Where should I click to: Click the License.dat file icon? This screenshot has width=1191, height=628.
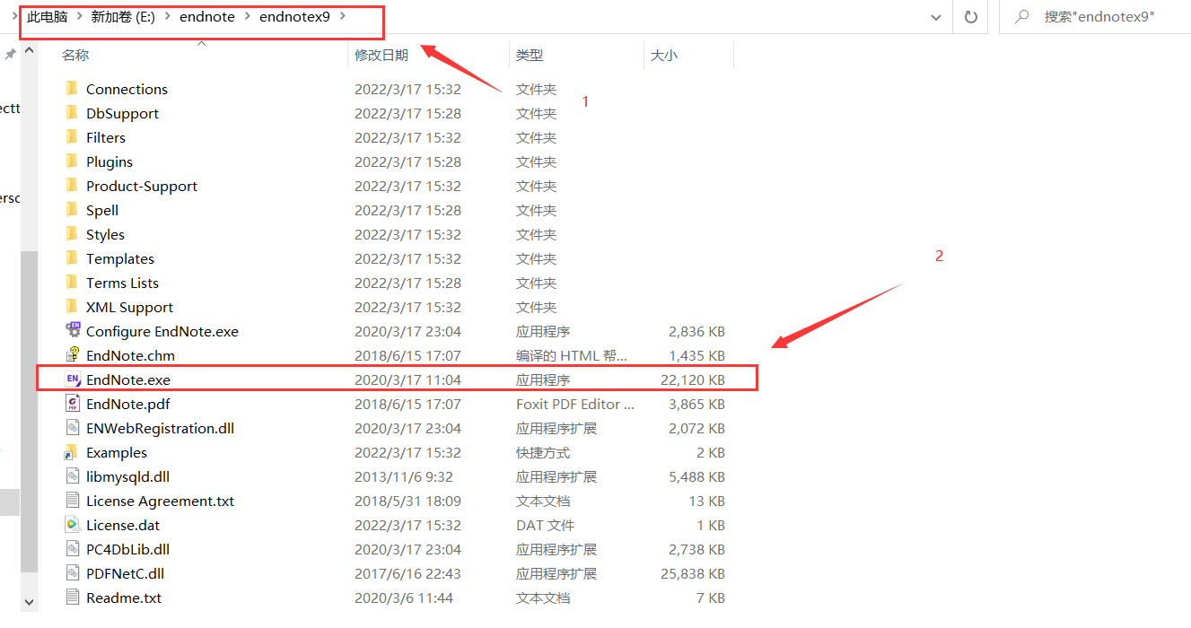click(x=73, y=525)
